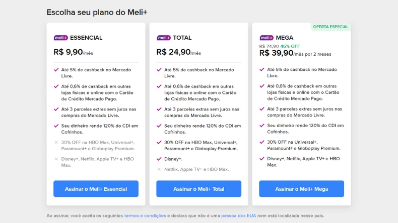
Task: Click the 46% OFF discount label
Action: pyautogui.click(x=290, y=46)
